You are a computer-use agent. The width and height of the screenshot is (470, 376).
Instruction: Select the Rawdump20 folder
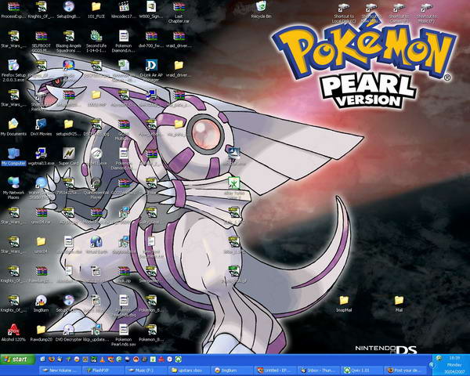click(x=41, y=332)
